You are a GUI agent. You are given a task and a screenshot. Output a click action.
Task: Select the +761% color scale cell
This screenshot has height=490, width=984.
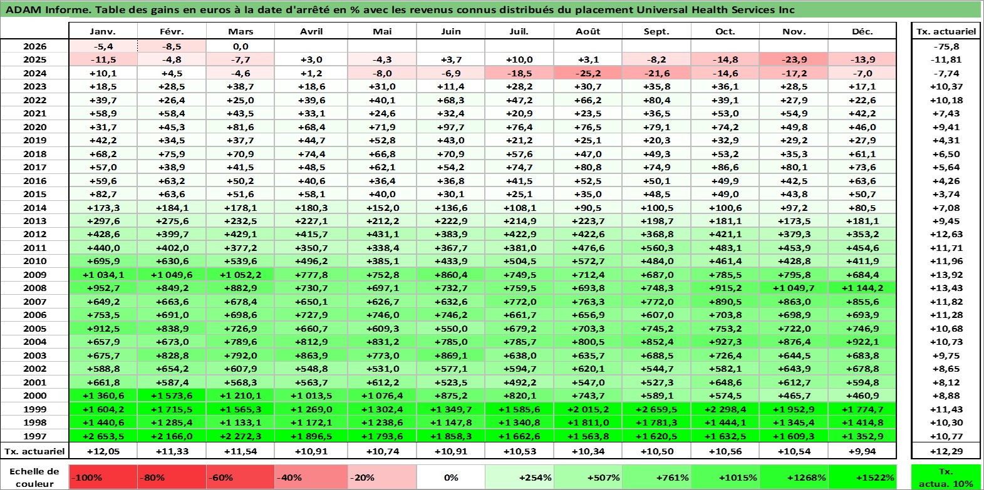click(x=656, y=477)
